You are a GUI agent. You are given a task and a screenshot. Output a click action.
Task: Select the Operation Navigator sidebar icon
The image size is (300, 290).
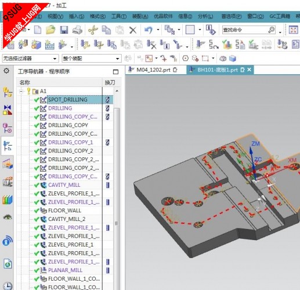click(8, 146)
